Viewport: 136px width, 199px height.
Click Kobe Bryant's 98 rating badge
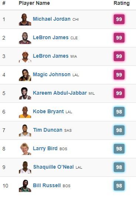(x=119, y=112)
